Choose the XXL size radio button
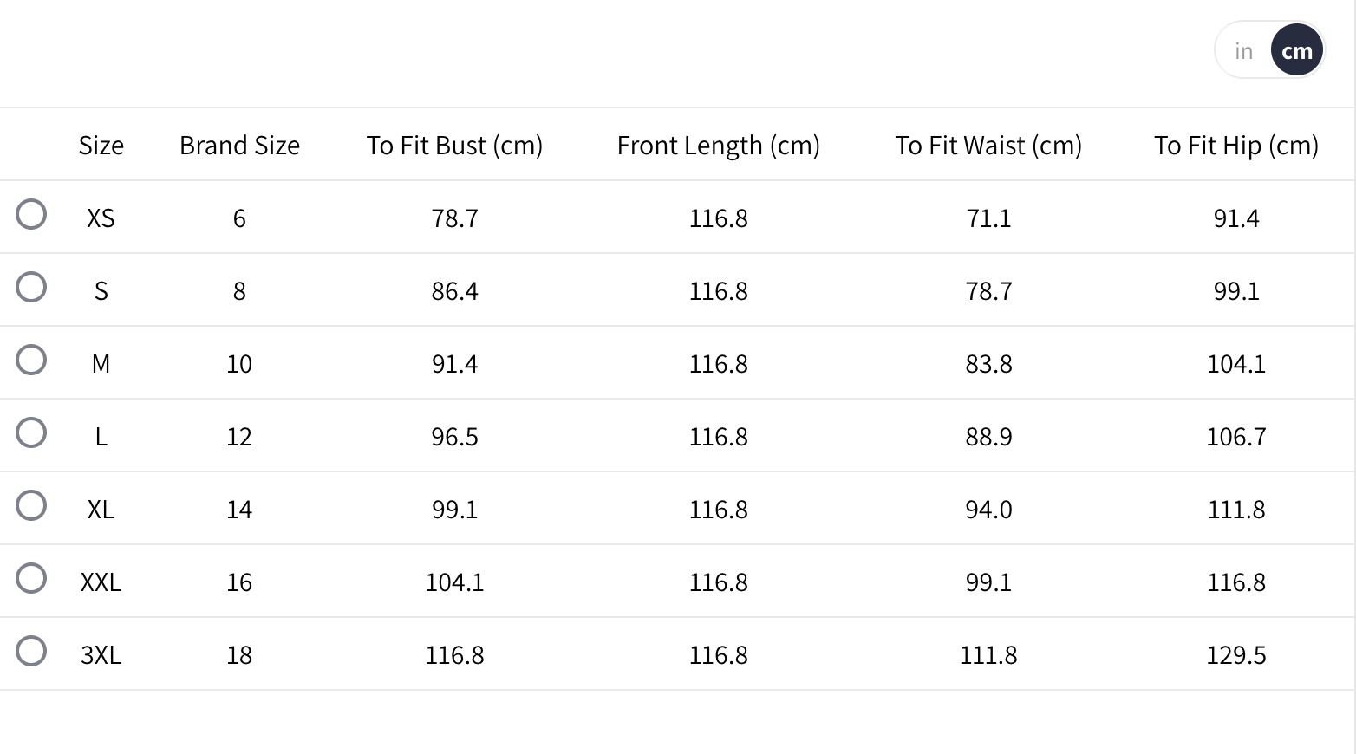This screenshot has width=1356, height=754. (31, 578)
